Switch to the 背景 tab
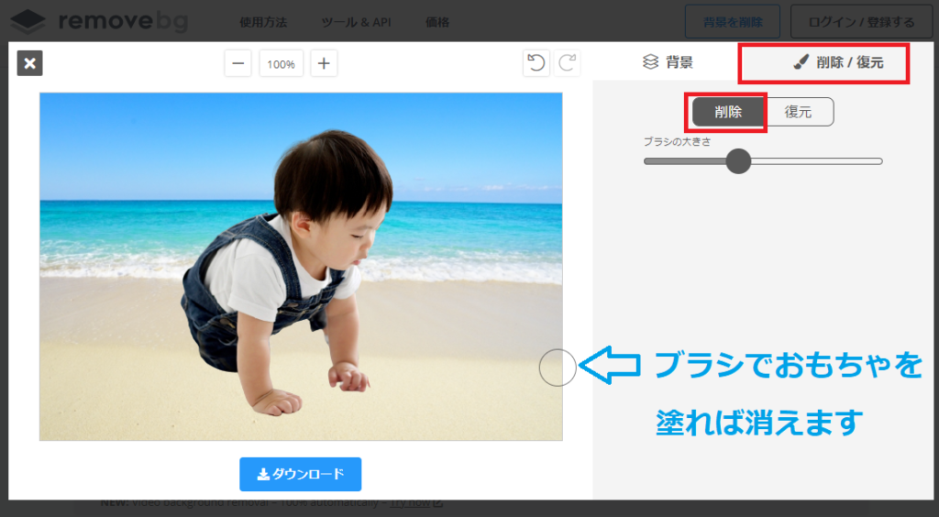The width and height of the screenshot is (939, 517). 668,62
